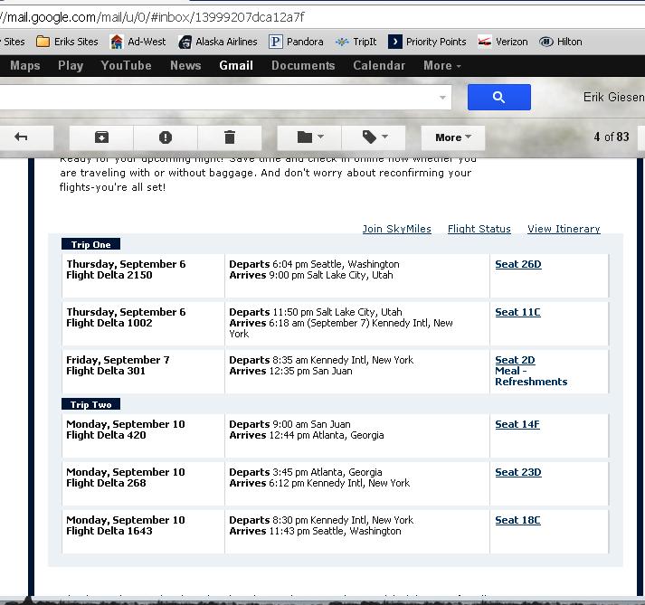Click the blue search magnifier button

pos(498,97)
